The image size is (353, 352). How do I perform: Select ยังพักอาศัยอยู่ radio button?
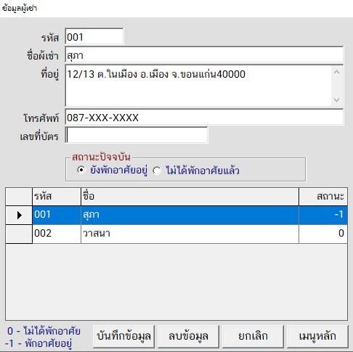(81, 170)
